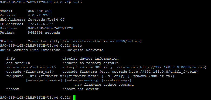Click the green terminal cursor block

tap(74, 98)
